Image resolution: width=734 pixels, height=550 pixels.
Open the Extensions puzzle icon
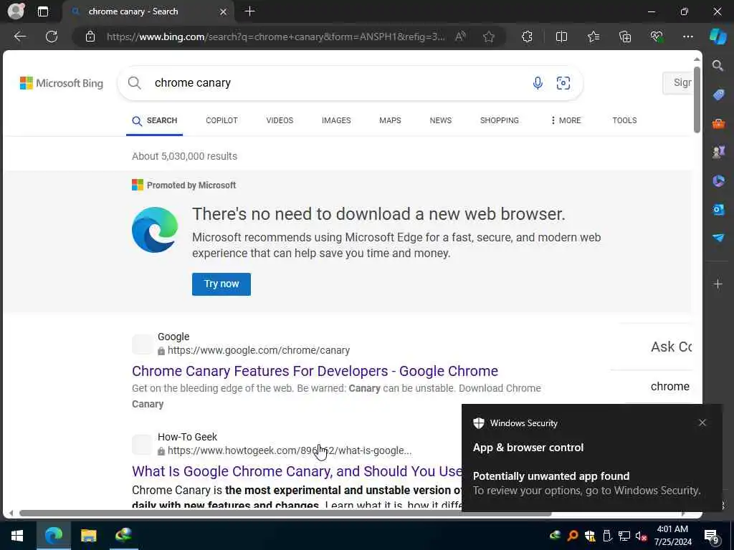[527, 37]
